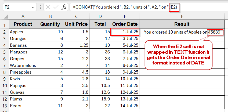Click the formula bar options dots
228x112 pixels.
coord(40,7)
